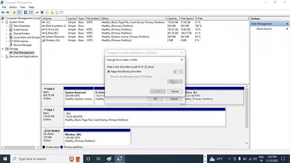290x163 pixels.
Task: Click the Type here to search box
Action: (x=47, y=159)
